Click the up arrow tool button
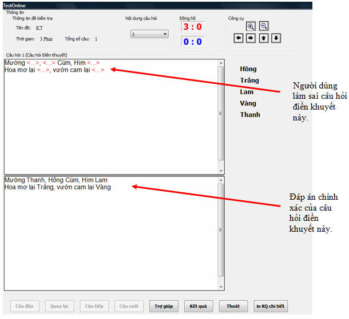The image size is (349, 319). point(264,38)
